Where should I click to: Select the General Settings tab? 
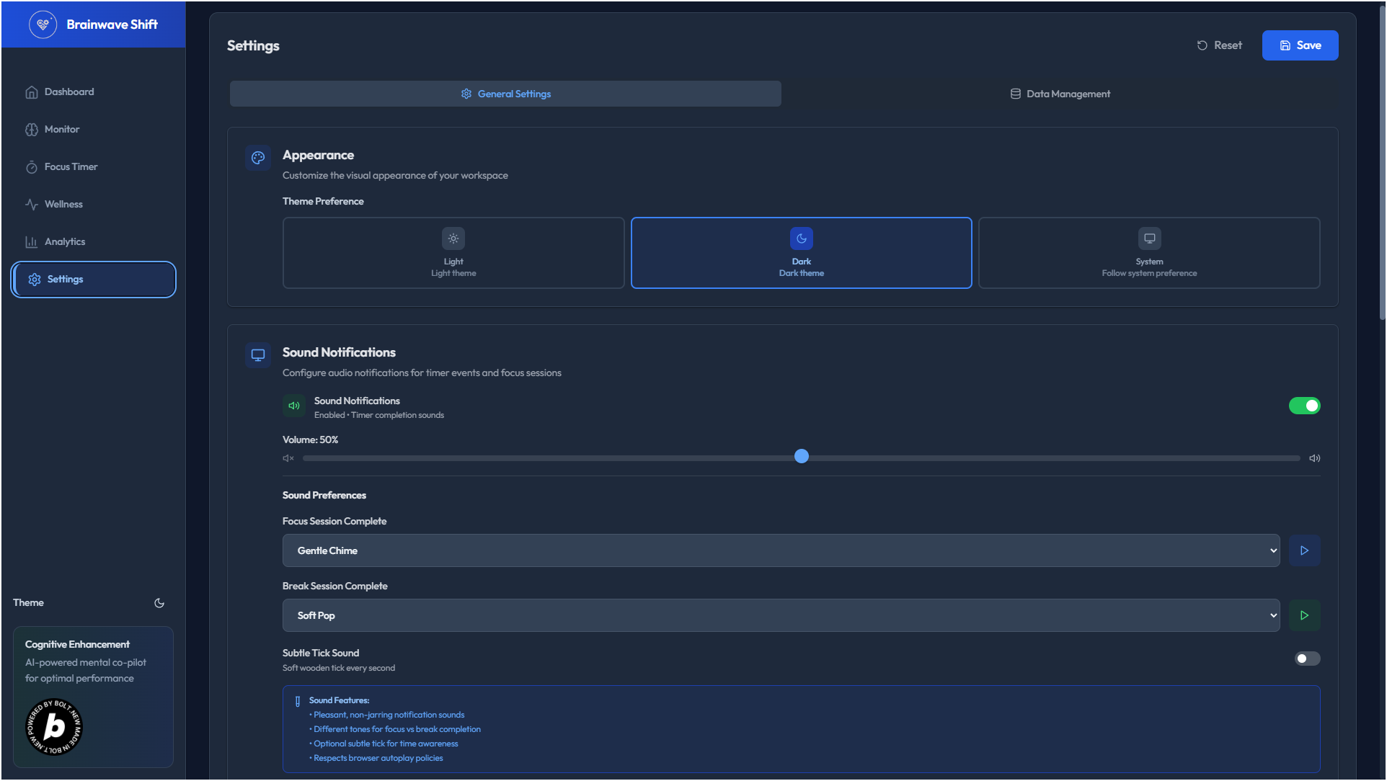[505, 94]
